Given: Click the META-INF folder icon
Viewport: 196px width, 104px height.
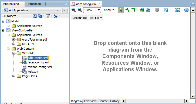Looking at the screenshot, I should click(x=19, y=44).
